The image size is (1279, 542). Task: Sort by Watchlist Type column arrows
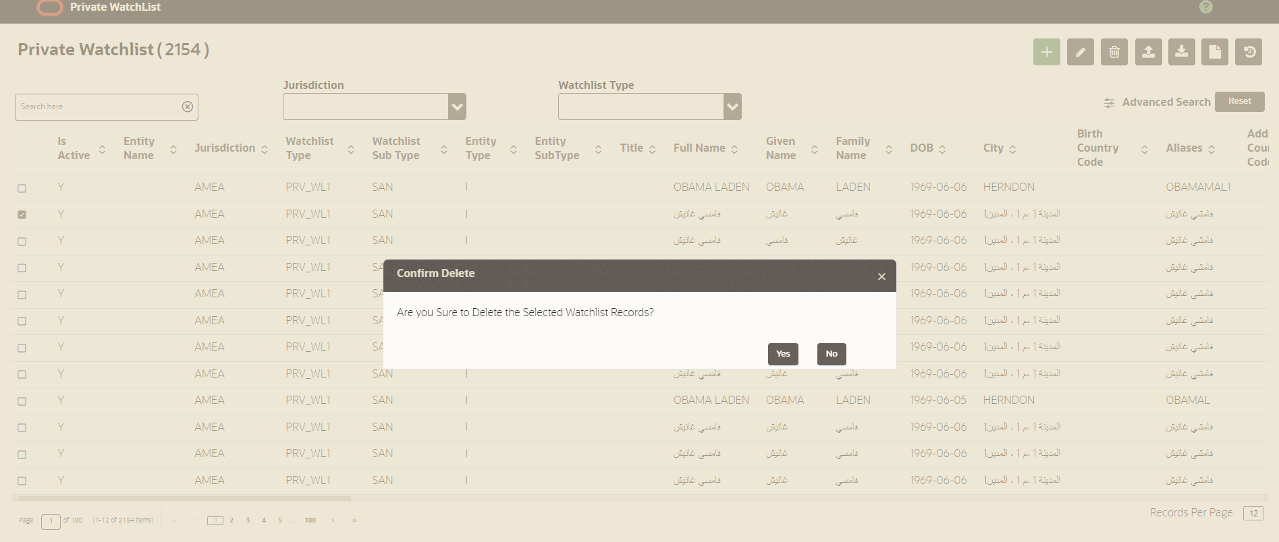tap(351, 149)
